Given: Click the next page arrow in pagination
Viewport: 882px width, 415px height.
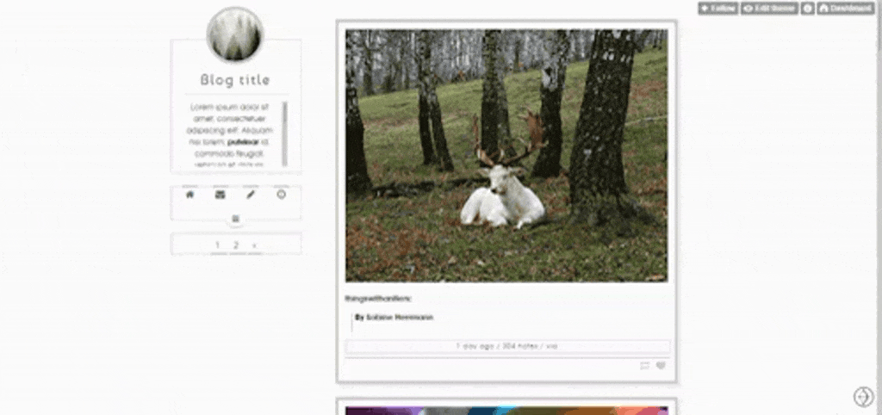Looking at the screenshot, I should pos(254,245).
